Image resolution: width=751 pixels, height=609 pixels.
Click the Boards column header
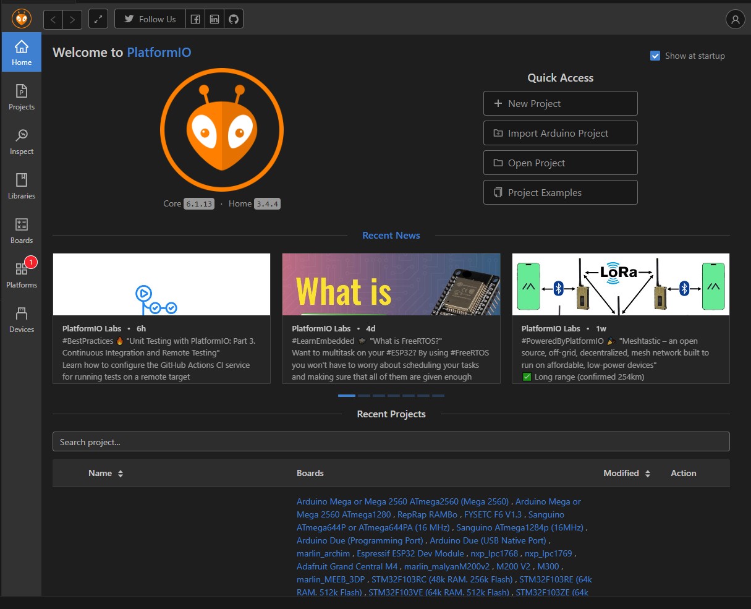click(310, 473)
